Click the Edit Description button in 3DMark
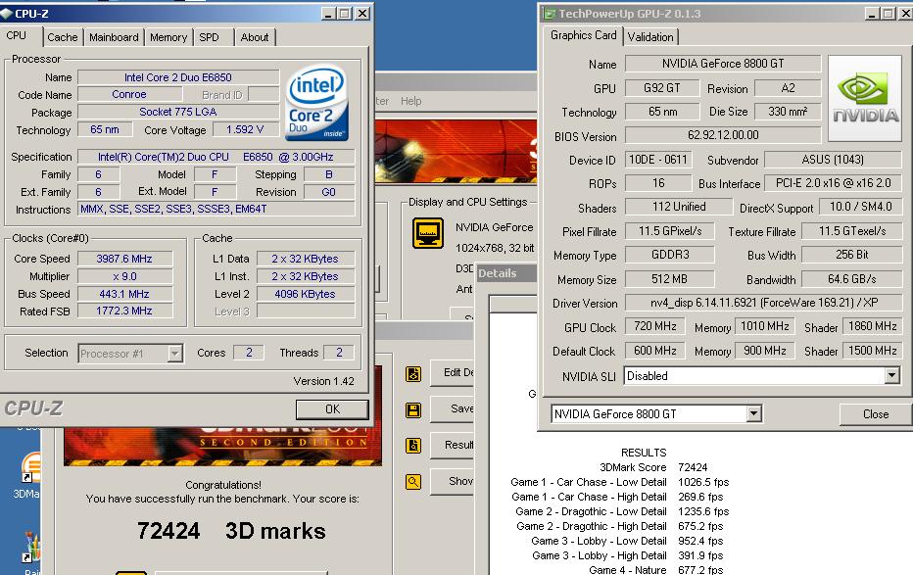Image resolution: width=913 pixels, height=575 pixels. coord(452,372)
